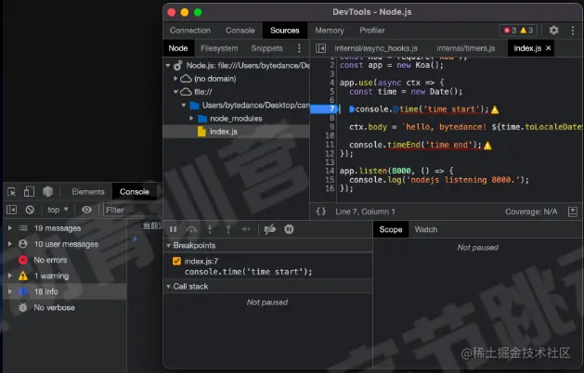
Task: Toggle the console sidebar icon
Action: pyautogui.click(x=11, y=210)
